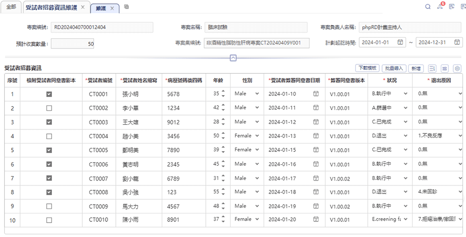Click the date picker icon in row CT0001
Viewport: 466px width, 237px height.
pyautogui.click(x=316, y=94)
